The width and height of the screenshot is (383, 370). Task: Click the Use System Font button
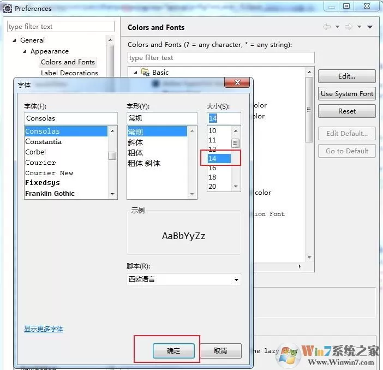[x=347, y=94]
